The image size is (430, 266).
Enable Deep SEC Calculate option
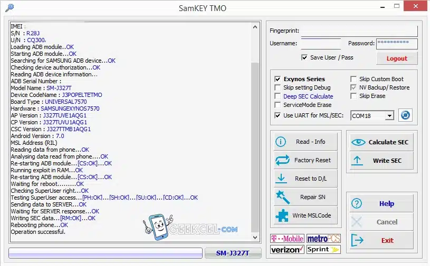point(278,96)
